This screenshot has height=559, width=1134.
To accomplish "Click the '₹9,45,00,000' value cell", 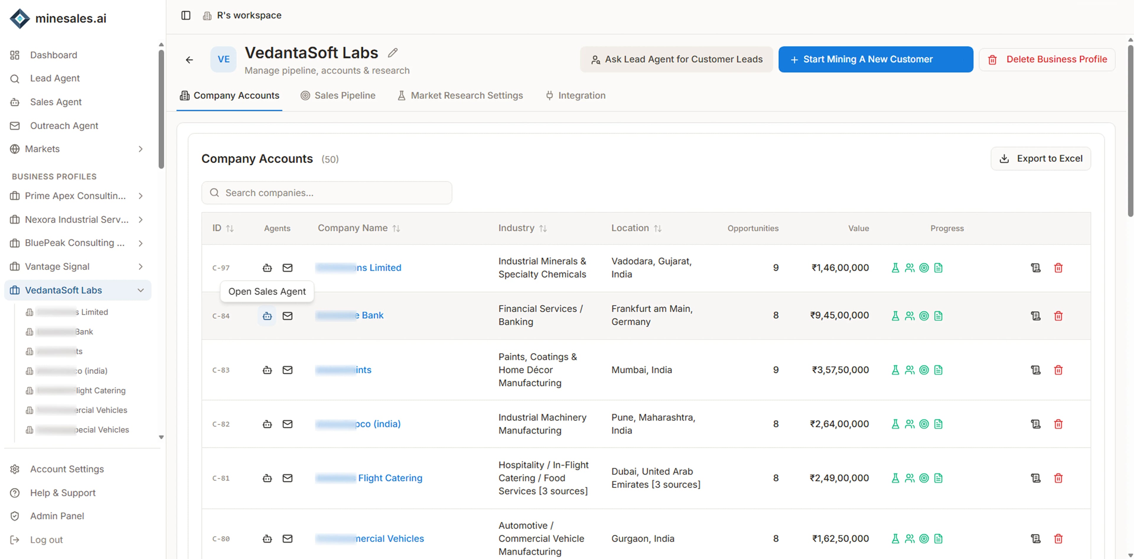I will (x=839, y=315).
